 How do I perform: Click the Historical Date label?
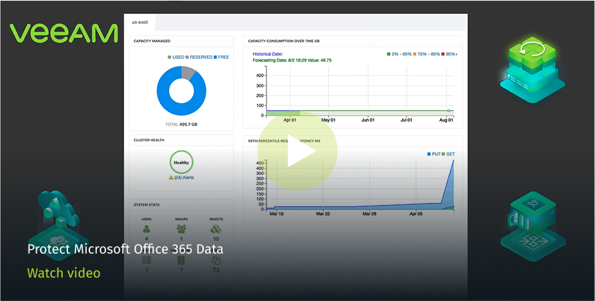tap(268, 54)
